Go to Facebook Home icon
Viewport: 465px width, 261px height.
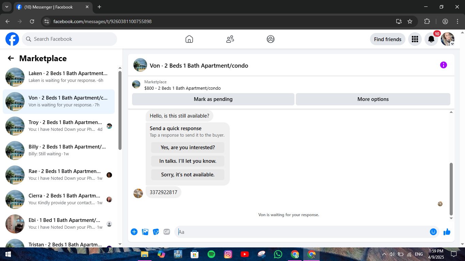189,39
